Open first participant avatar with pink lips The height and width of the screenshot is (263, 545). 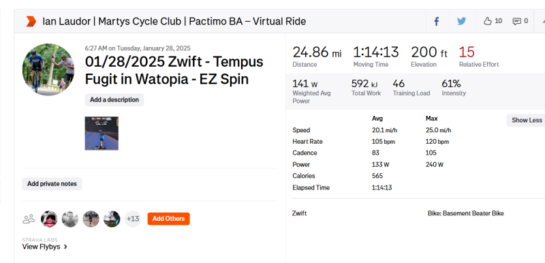pos(49,219)
